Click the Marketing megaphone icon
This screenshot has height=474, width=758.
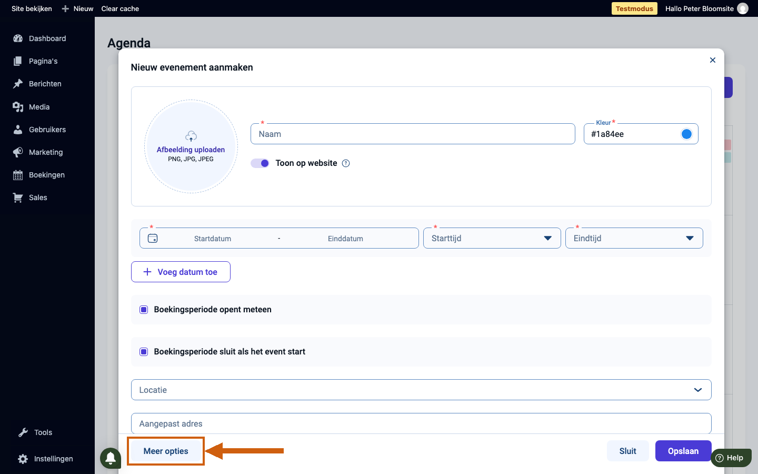(x=18, y=152)
